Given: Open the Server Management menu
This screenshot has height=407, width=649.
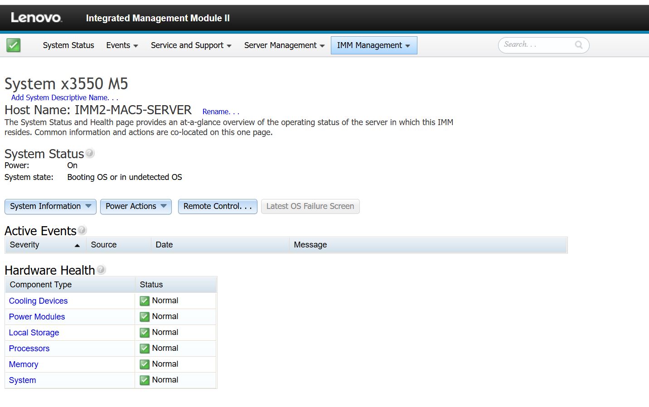Looking at the screenshot, I should click(x=284, y=45).
